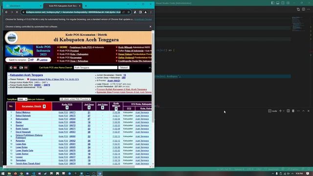Focus the Cari Kode POS search field

tap(96, 67)
